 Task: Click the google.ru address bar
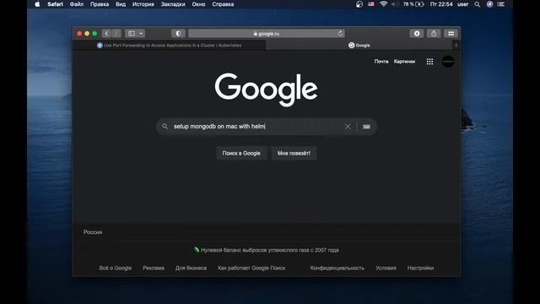tap(267, 34)
